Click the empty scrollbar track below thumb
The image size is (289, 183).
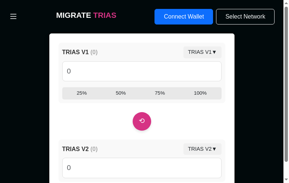[x=286, y=170]
